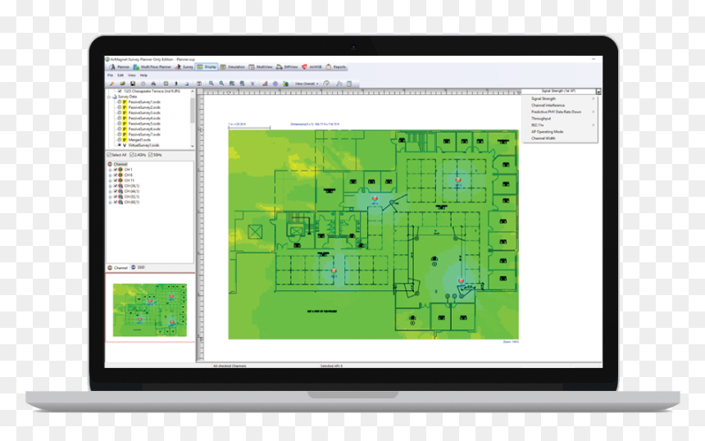This screenshot has width=705, height=441.
Task: Toggle the 1325 Chesapeake Terrace floor plan checkbox
Action: [120, 91]
